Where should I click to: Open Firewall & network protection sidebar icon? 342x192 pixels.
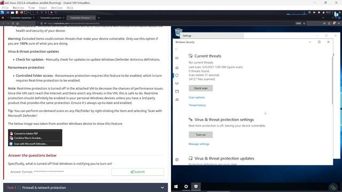tap(177, 83)
